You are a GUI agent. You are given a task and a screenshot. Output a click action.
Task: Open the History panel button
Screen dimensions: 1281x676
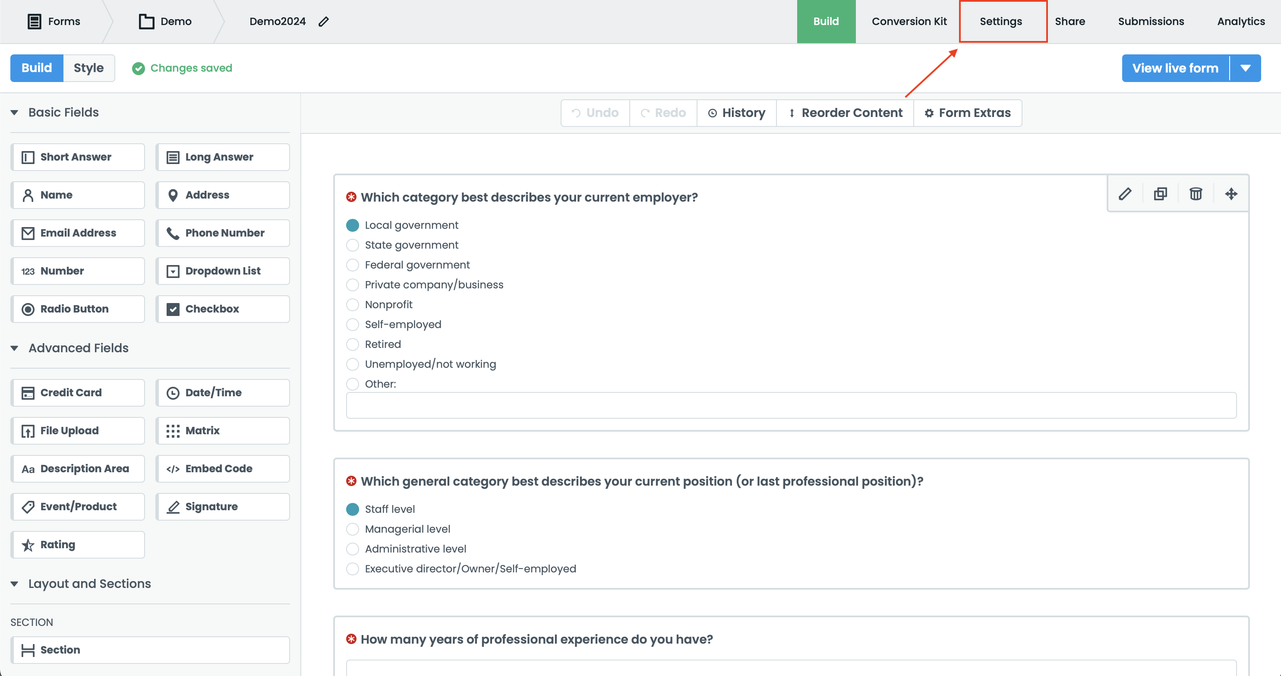[736, 113]
